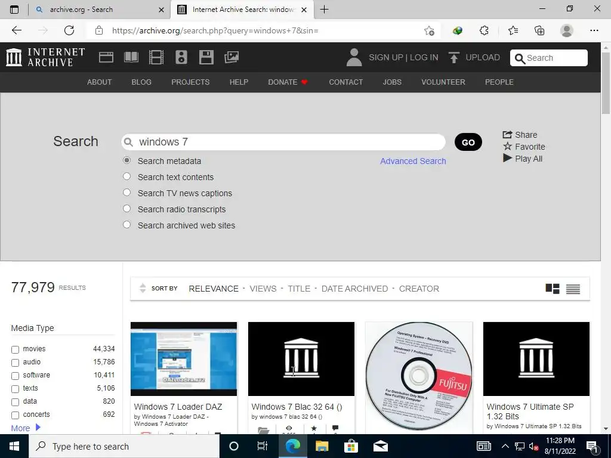Toggle the sort direction arrows
611x458 pixels.
coord(143,288)
